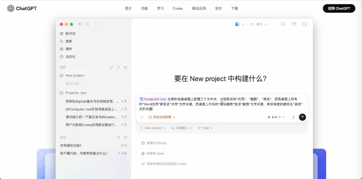Go back with the left arrow icon
Screen dimensions: 362x179
[88, 24]
